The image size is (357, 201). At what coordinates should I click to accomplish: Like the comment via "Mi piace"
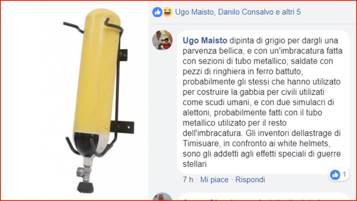click(214, 179)
